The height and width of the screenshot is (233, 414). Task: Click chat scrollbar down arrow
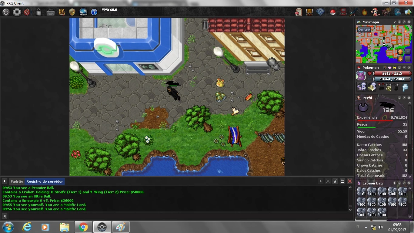(350, 209)
